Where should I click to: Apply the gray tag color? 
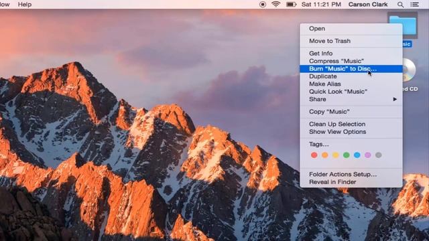click(378, 155)
